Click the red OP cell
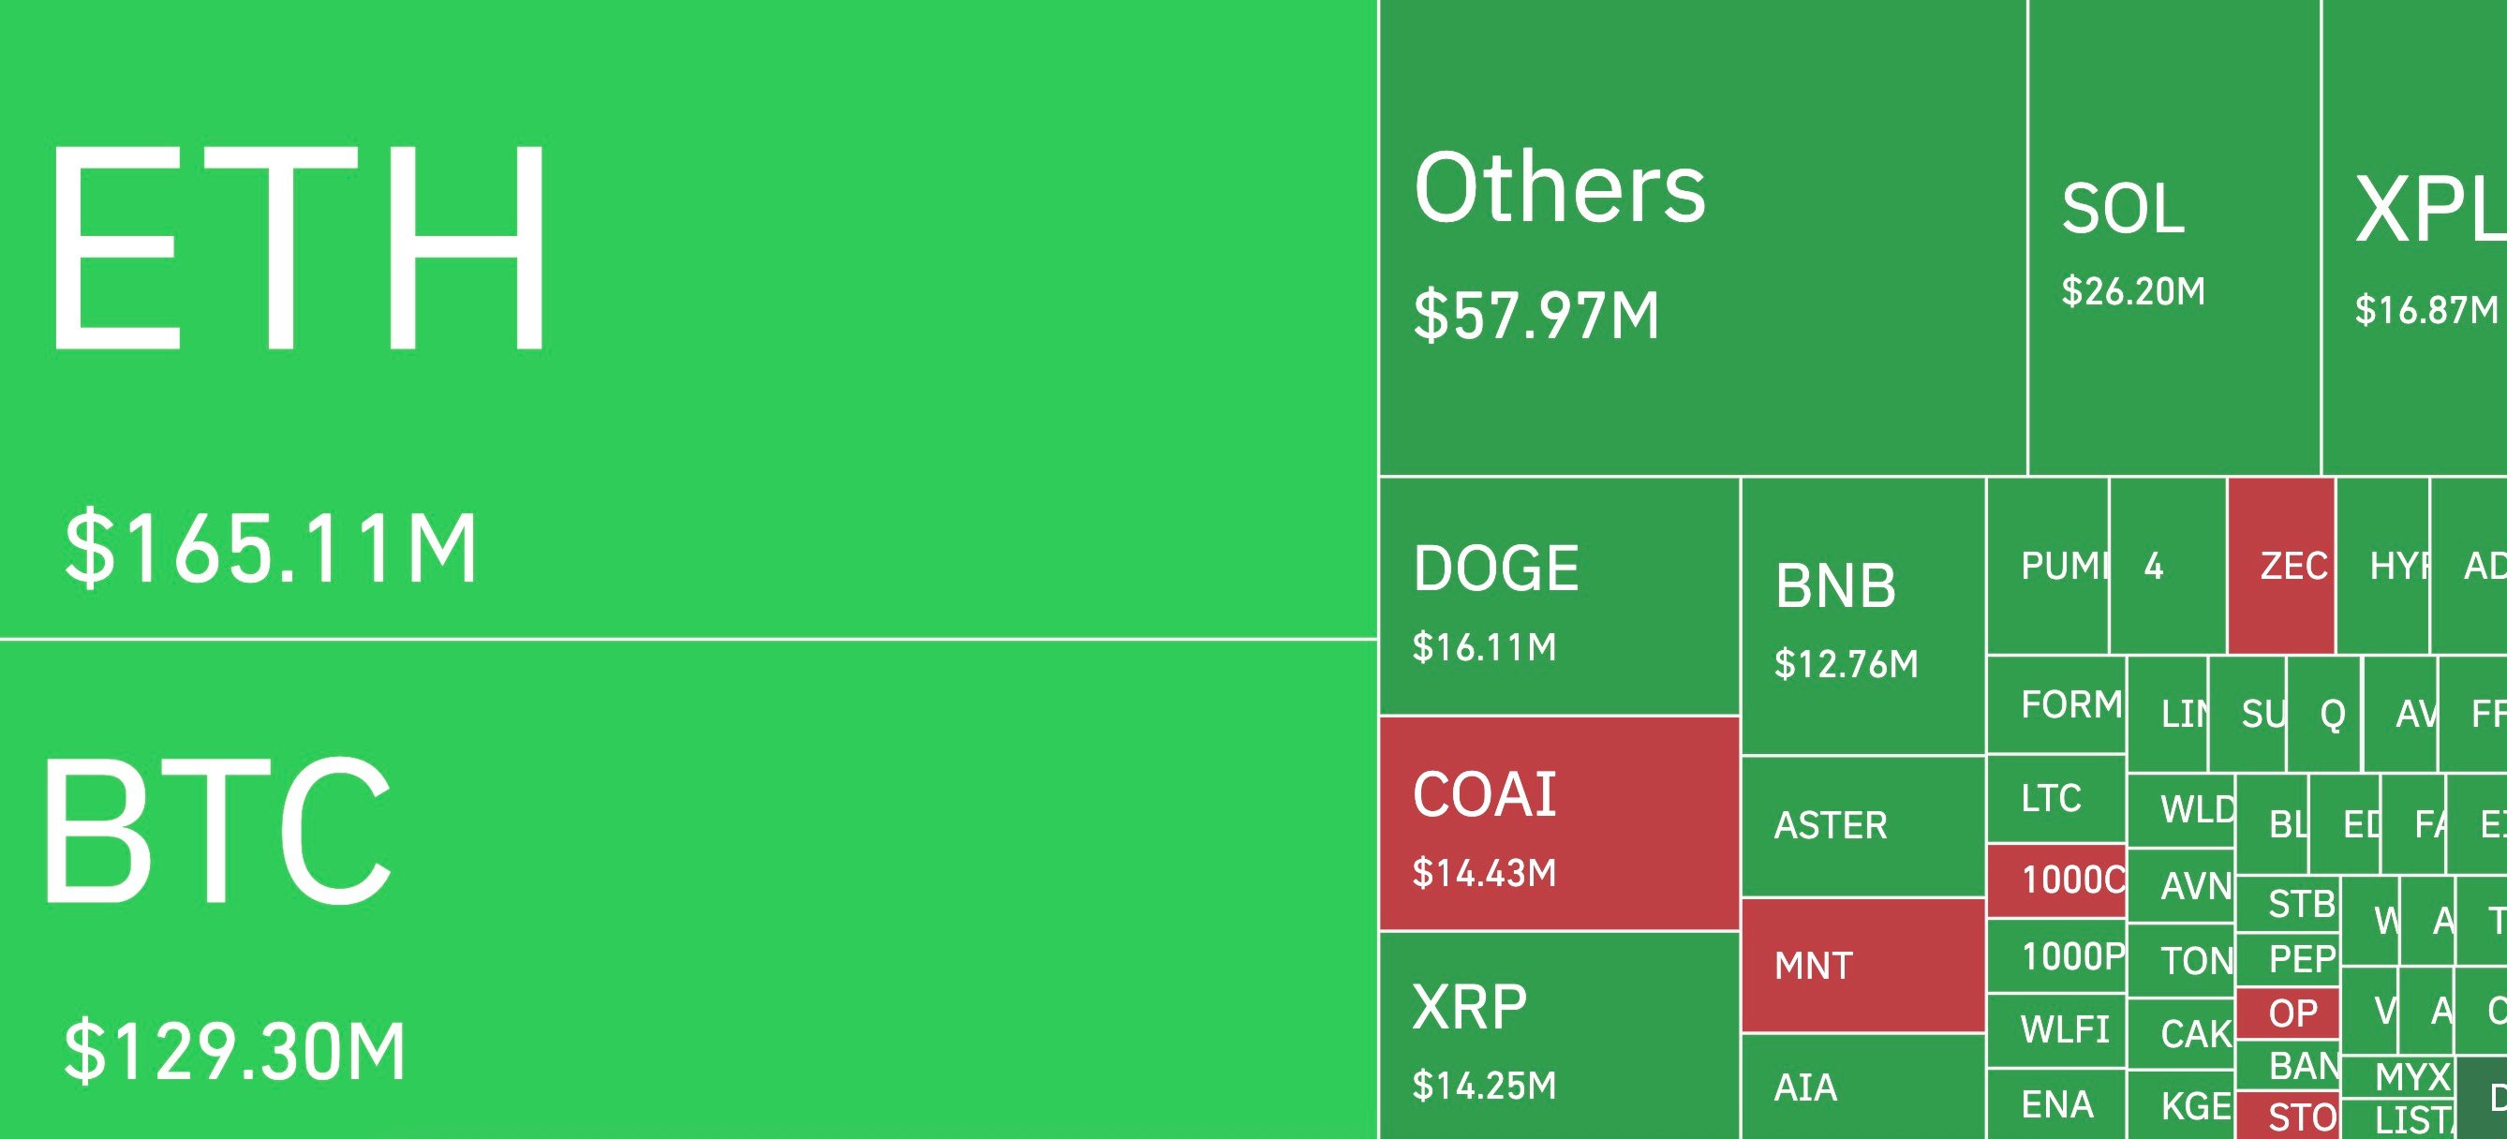Viewport: 2507px width, 1139px height. coord(2287,1013)
